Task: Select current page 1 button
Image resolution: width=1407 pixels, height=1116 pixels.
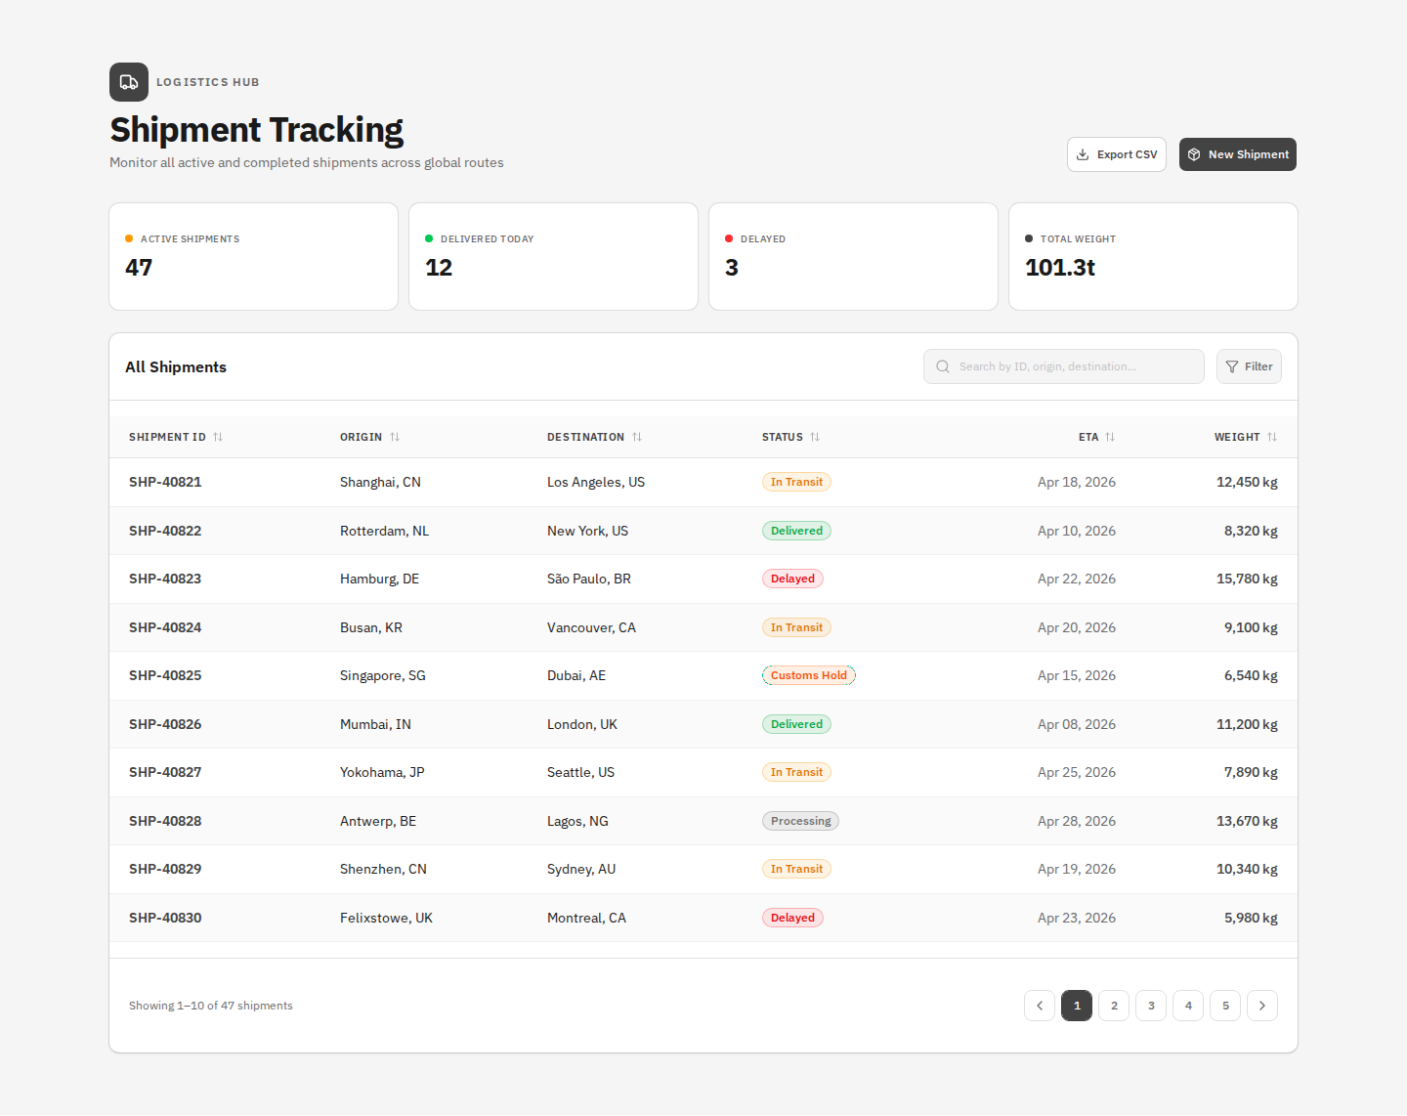Action: [1077, 1006]
